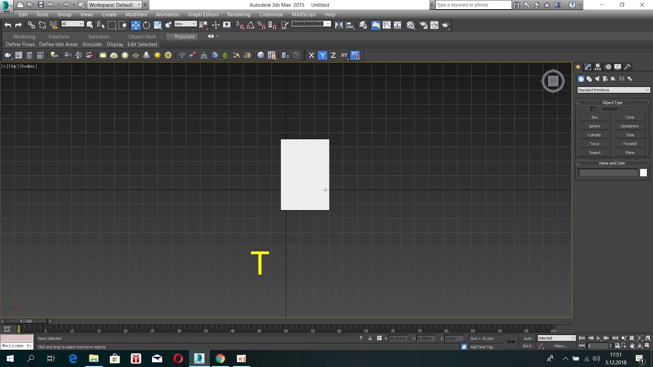Select the Space Warps category icon
The image size is (653, 367).
[622, 79]
